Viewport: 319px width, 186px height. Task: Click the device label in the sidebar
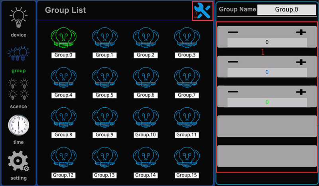[18, 35]
